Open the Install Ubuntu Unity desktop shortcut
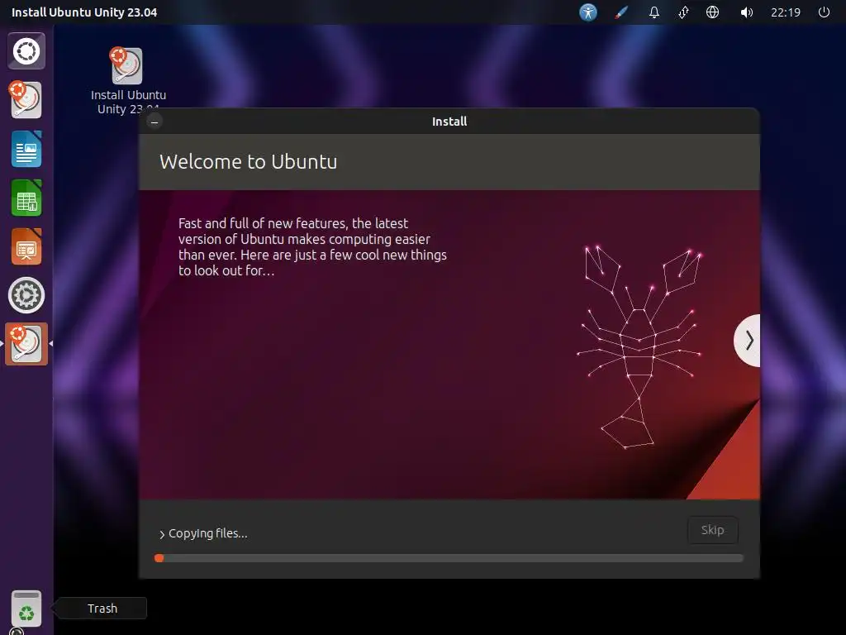This screenshot has height=635, width=846. click(128, 81)
